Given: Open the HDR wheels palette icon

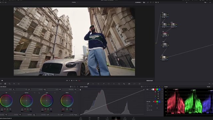Looking at the screenshot, I should tap(10, 84).
